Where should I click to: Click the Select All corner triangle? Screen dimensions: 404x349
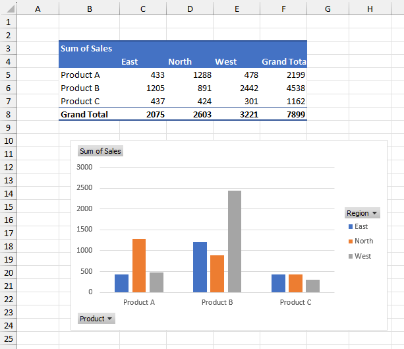click(7, 9)
